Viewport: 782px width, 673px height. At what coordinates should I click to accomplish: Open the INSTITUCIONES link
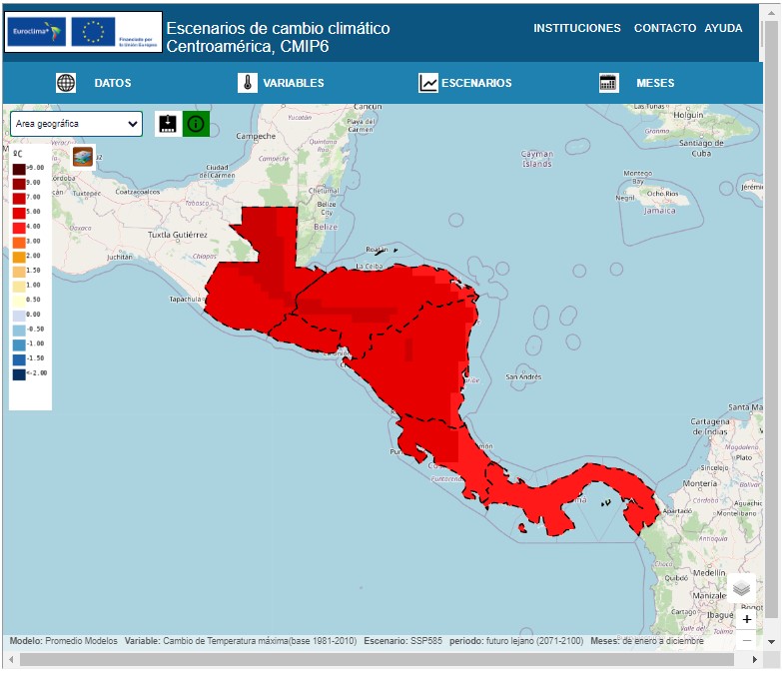576,29
